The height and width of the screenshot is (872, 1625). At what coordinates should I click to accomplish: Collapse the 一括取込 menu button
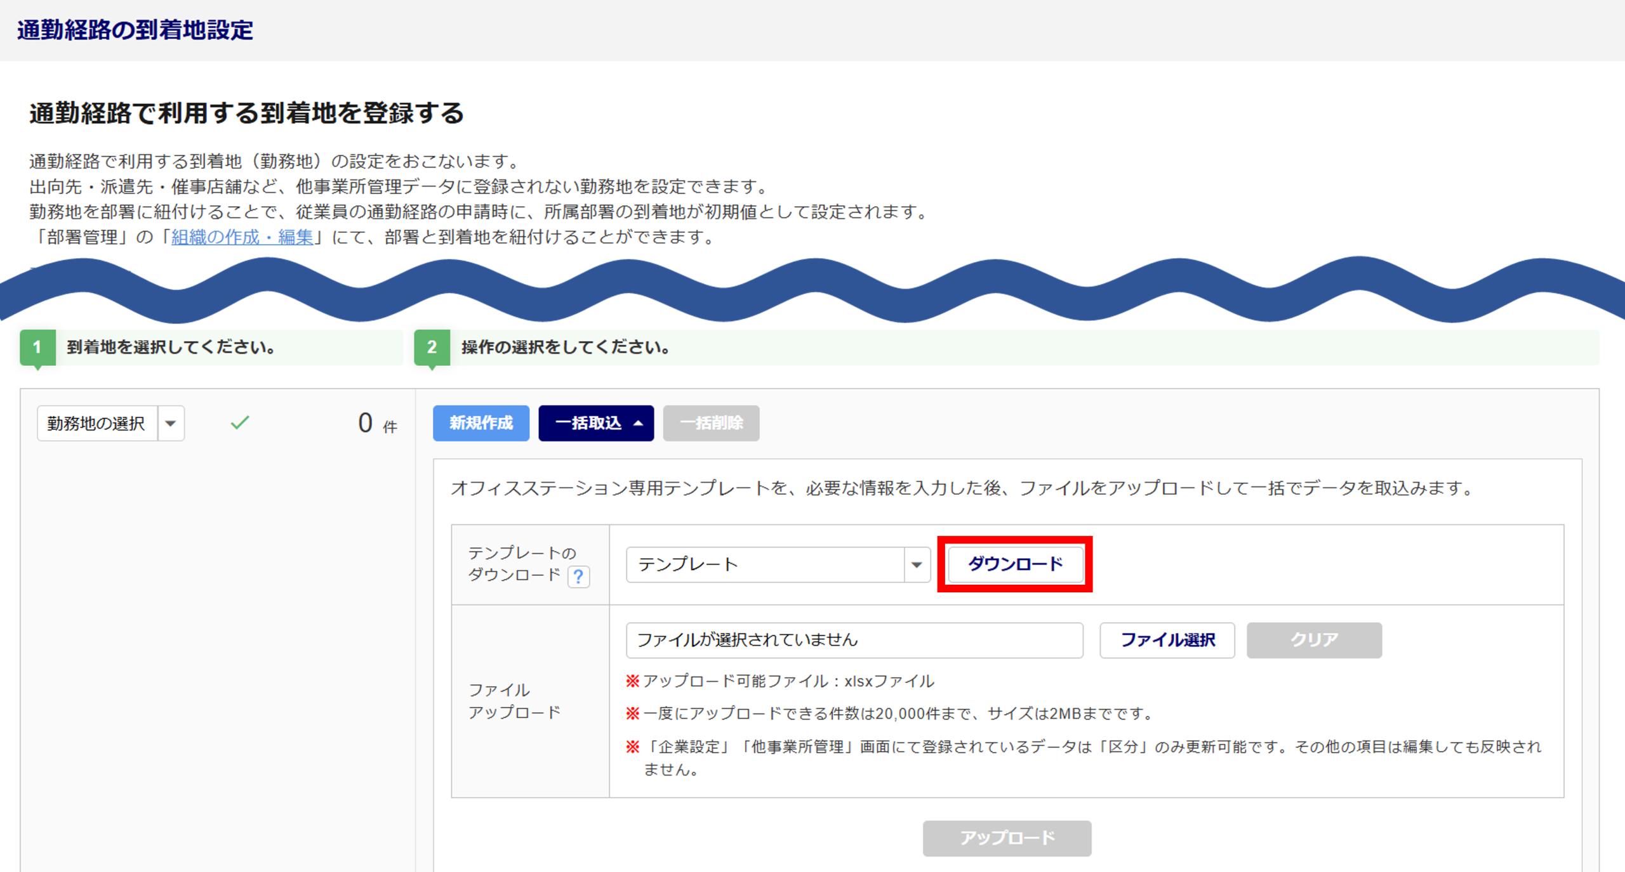point(595,423)
